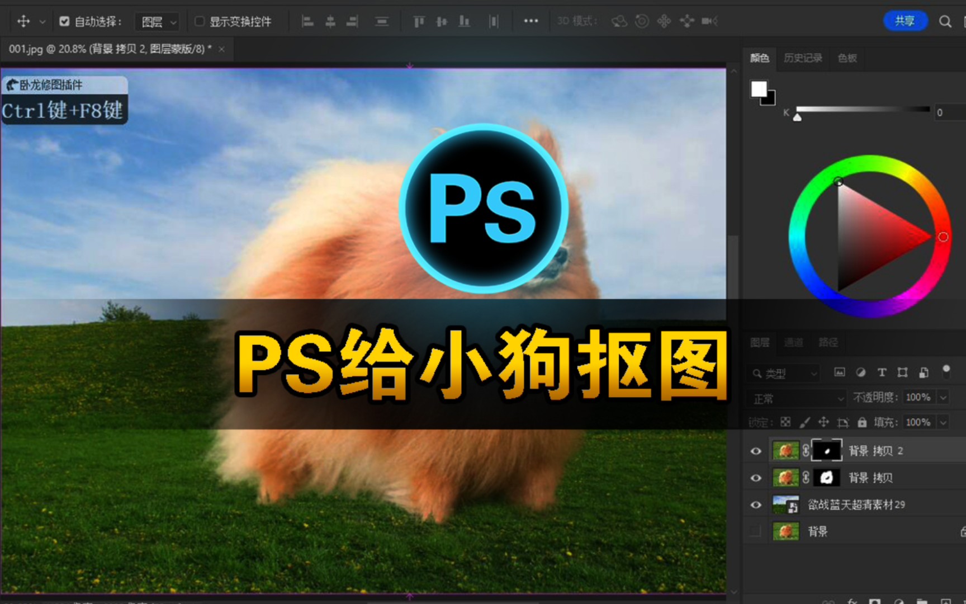Switch to the 图层 panel tab
The image size is (966, 604).
[760, 342]
